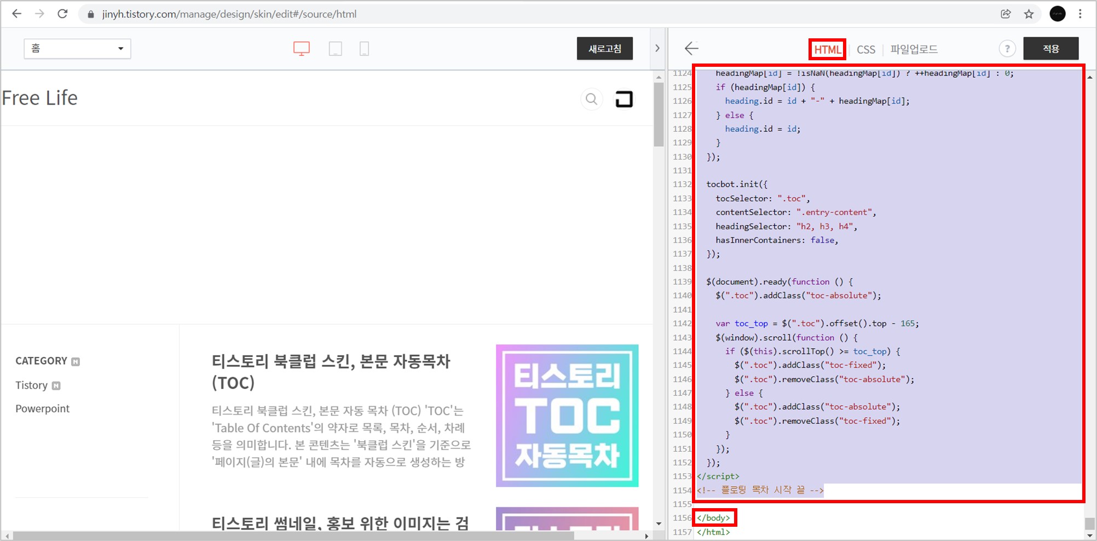Select the desktop preview icon
1097x541 pixels.
(x=302, y=48)
